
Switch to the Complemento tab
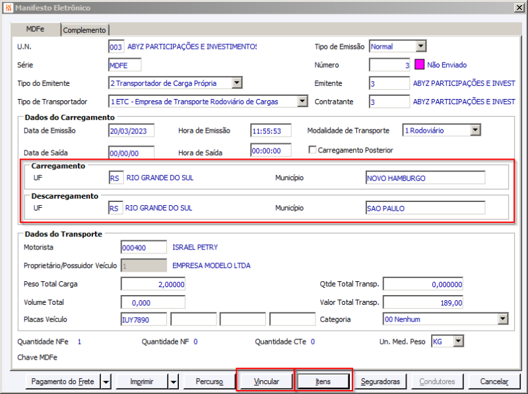coord(84,30)
